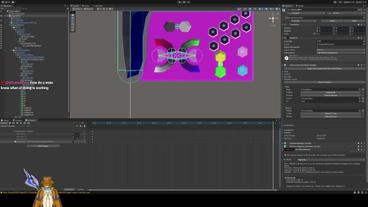Click the global search magnifier icon
Viewport: 368px width, 207px height.
pyautogui.click(x=340, y=2)
